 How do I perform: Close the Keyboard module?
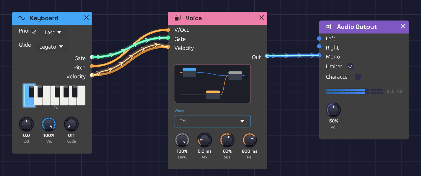(x=87, y=18)
